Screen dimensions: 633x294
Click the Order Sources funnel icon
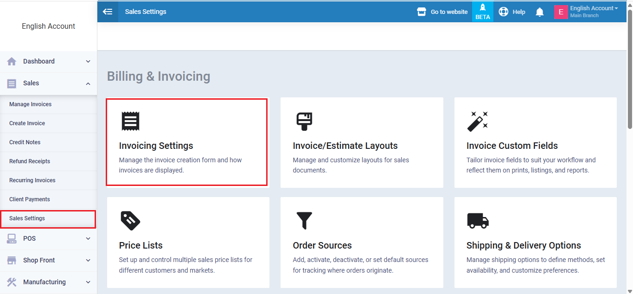304,221
